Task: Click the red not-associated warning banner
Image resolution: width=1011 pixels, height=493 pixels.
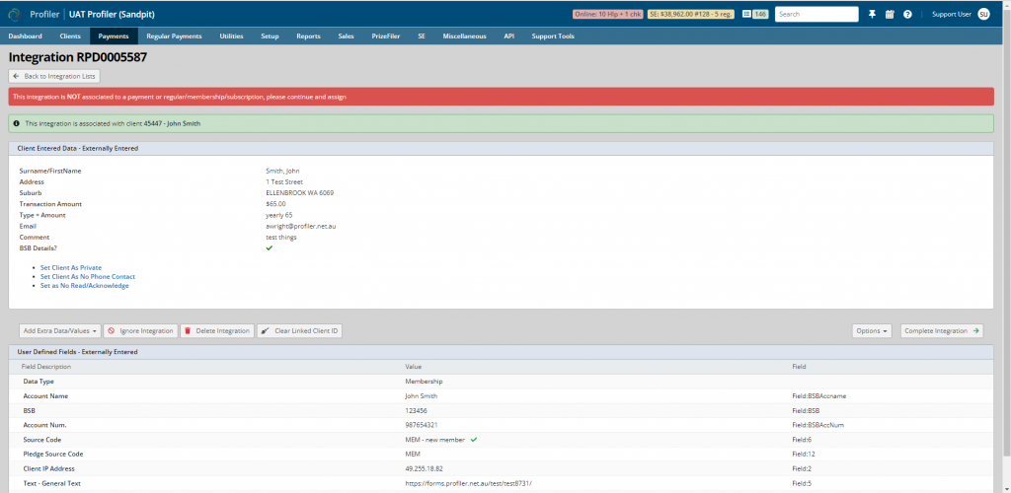Action: pyautogui.click(x=501, y=97)
